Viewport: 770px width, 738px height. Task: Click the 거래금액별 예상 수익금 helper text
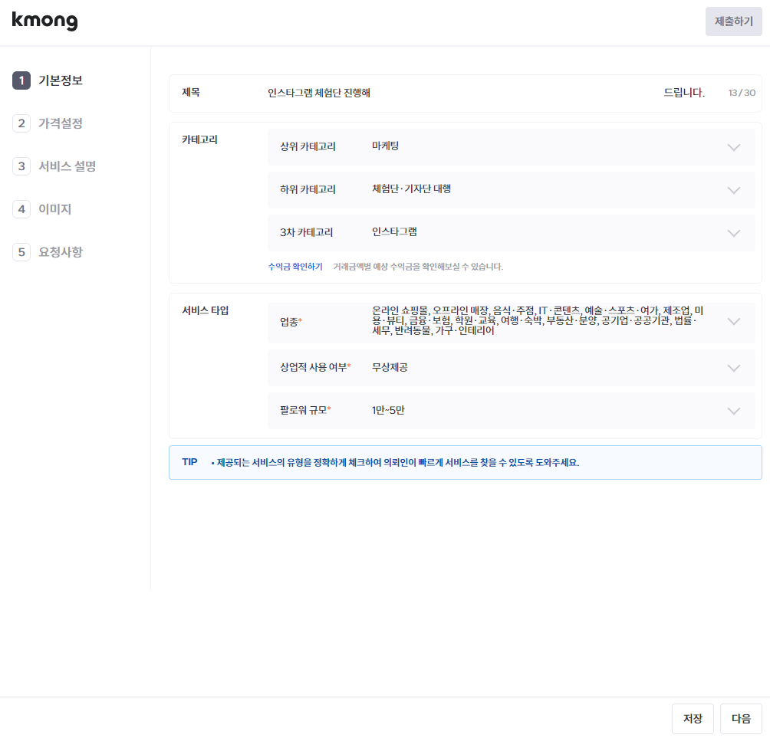(418, 267)
